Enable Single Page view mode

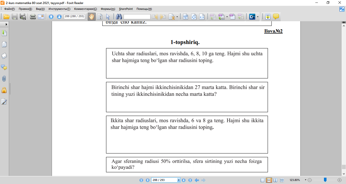pyautogui.click(x=262, y=180)
